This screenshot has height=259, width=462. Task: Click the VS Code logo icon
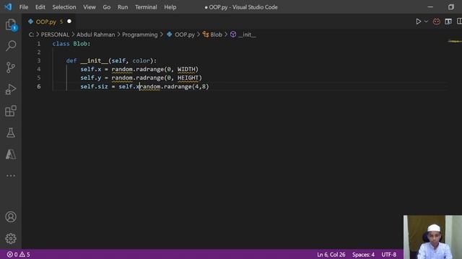8,6
